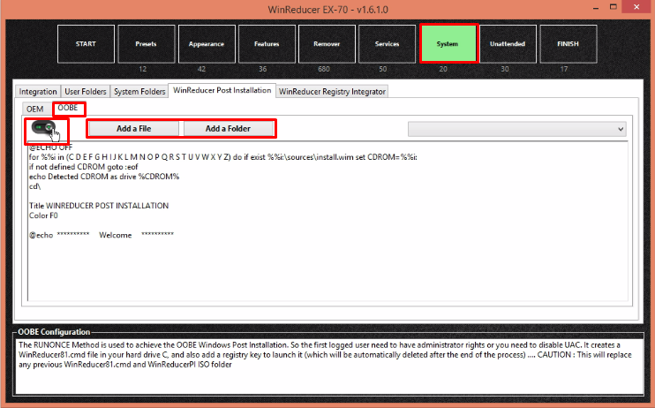Switch to the Integration tab
Viewport: 655px width, 408px height.
point(38,92)
